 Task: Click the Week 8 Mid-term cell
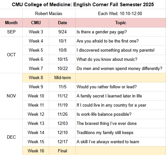62,77
